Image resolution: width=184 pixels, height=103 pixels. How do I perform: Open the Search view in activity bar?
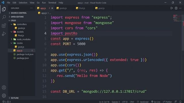click(4, 17)
